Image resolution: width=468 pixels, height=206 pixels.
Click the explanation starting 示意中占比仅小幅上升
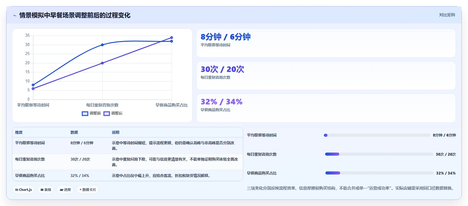pyautogui.click(x=161, y=176)
